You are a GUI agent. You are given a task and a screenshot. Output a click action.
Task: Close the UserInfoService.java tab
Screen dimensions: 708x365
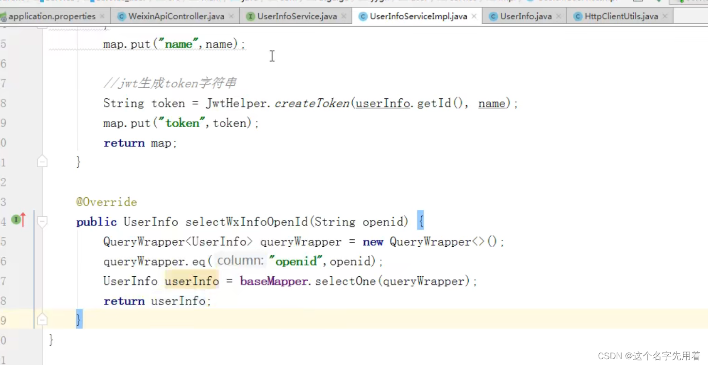click(344, 16)
